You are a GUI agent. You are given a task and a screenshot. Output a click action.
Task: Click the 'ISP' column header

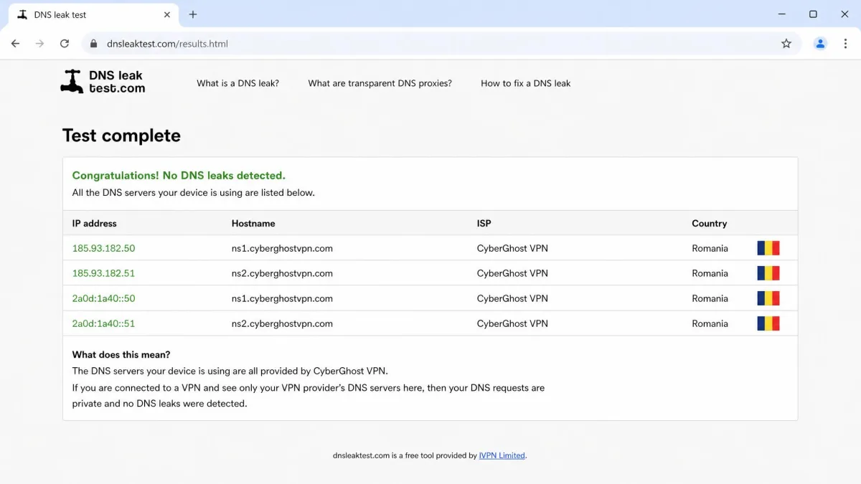point(484,224)
